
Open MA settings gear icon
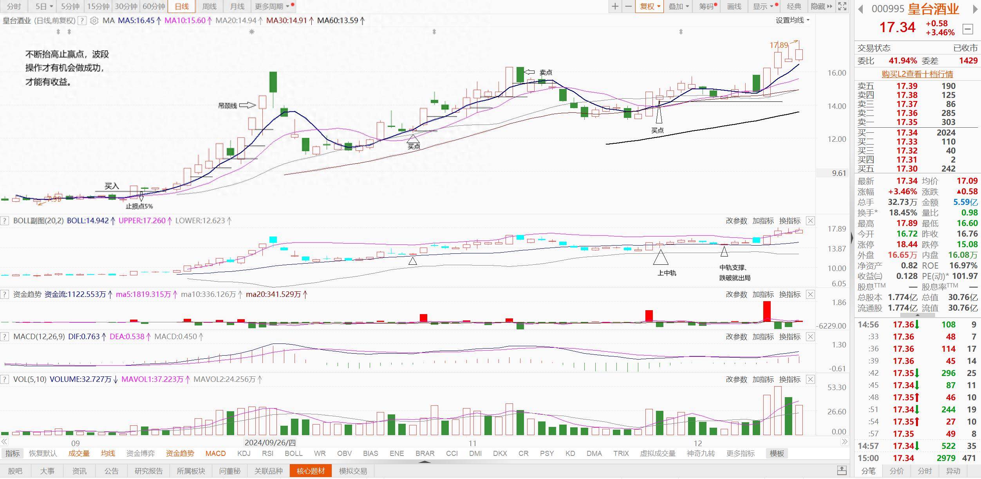[x=94, y=21]
